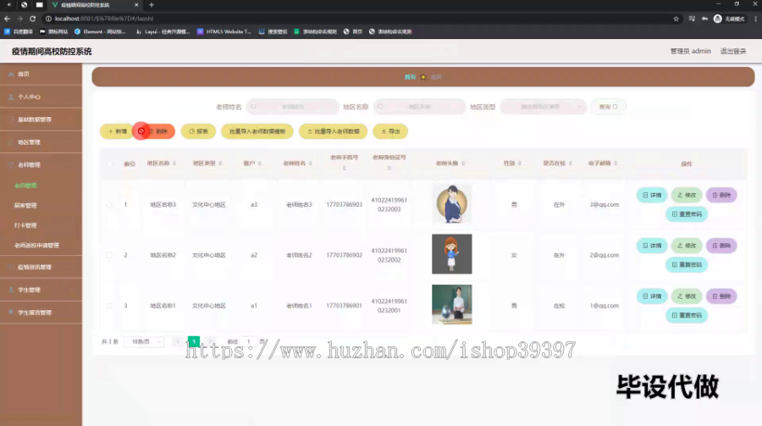Expand 疫情资讯管理 in the sidebar

(x=41, y=267)
